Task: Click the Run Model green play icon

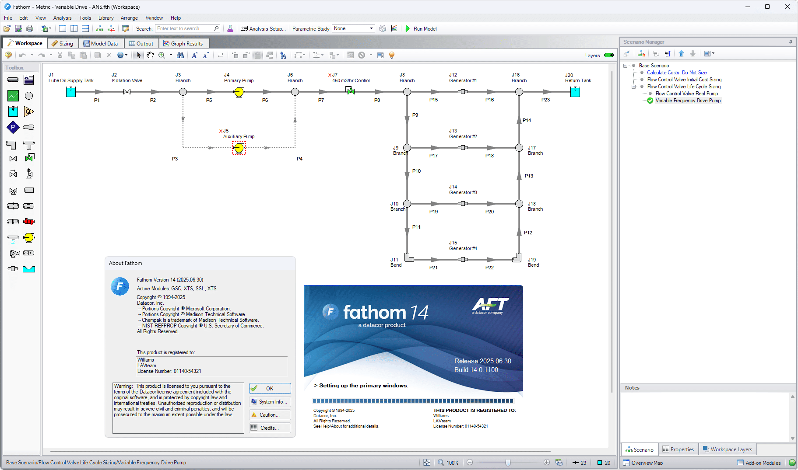Action: pyautogui.click(x=407, y=28)
